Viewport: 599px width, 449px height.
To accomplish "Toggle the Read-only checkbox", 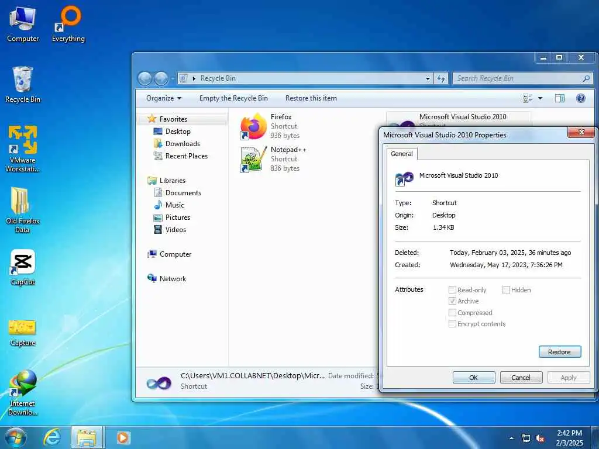I will coord(452,290).
